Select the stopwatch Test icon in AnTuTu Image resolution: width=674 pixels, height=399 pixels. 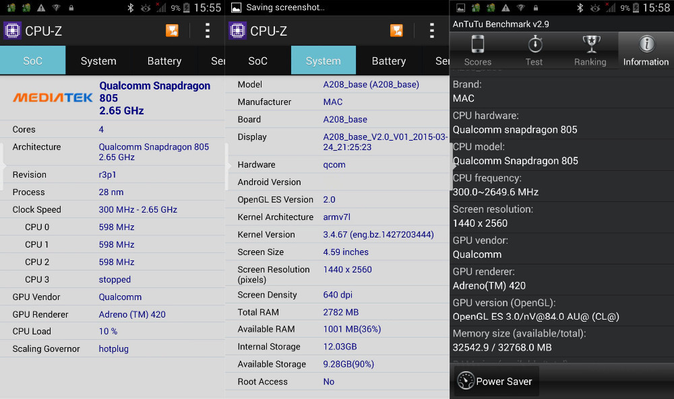pos(534,45)
